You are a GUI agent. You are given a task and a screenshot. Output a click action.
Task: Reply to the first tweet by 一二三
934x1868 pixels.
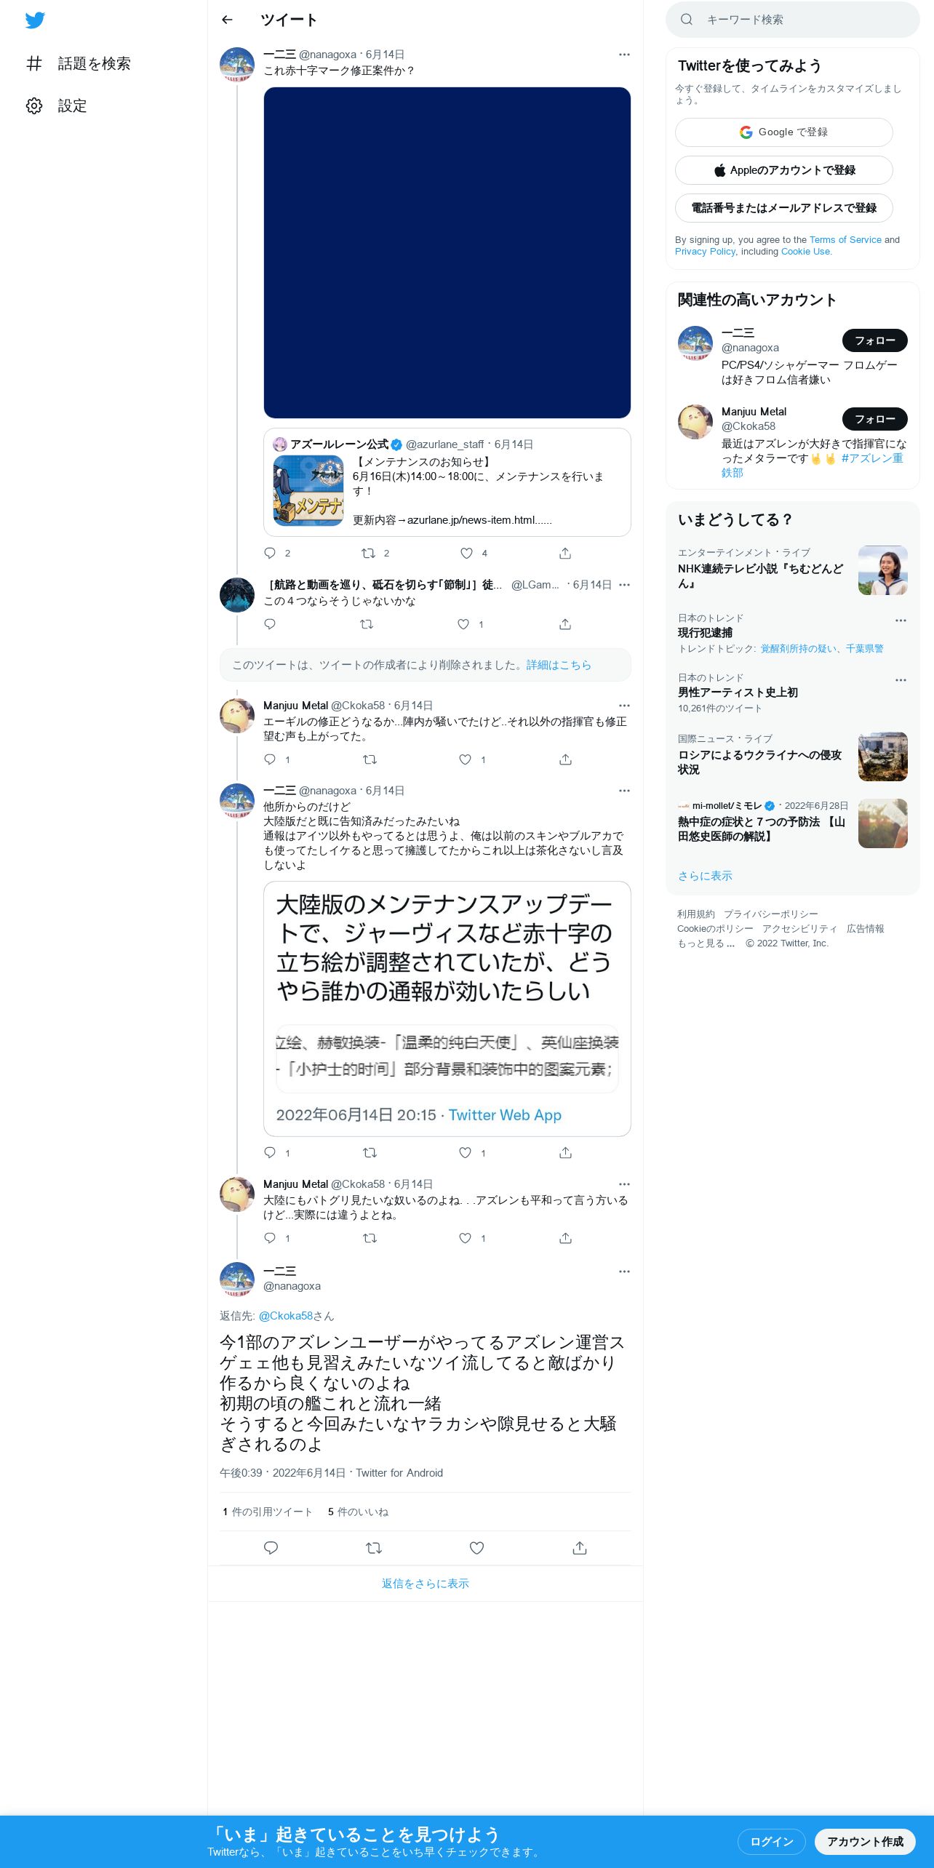pyautogui.click(x=270, y=554)
